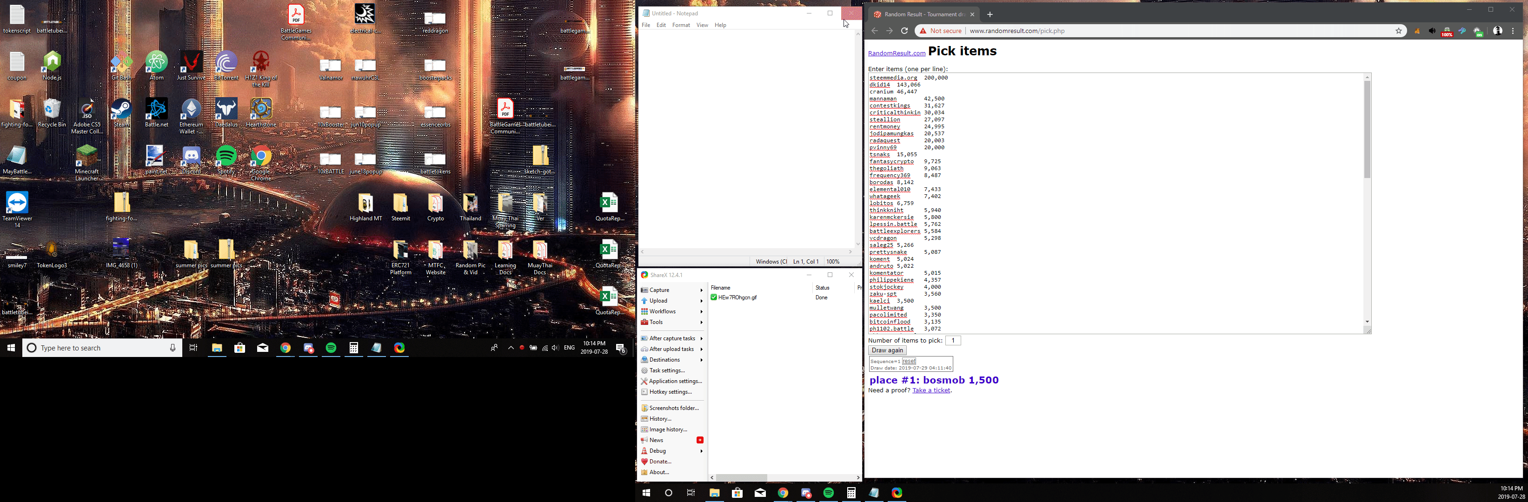Reload the randomresult.com page in Chrome
Image resolution: width=1528 pixels, height=502 pixels.
point(904,31)
